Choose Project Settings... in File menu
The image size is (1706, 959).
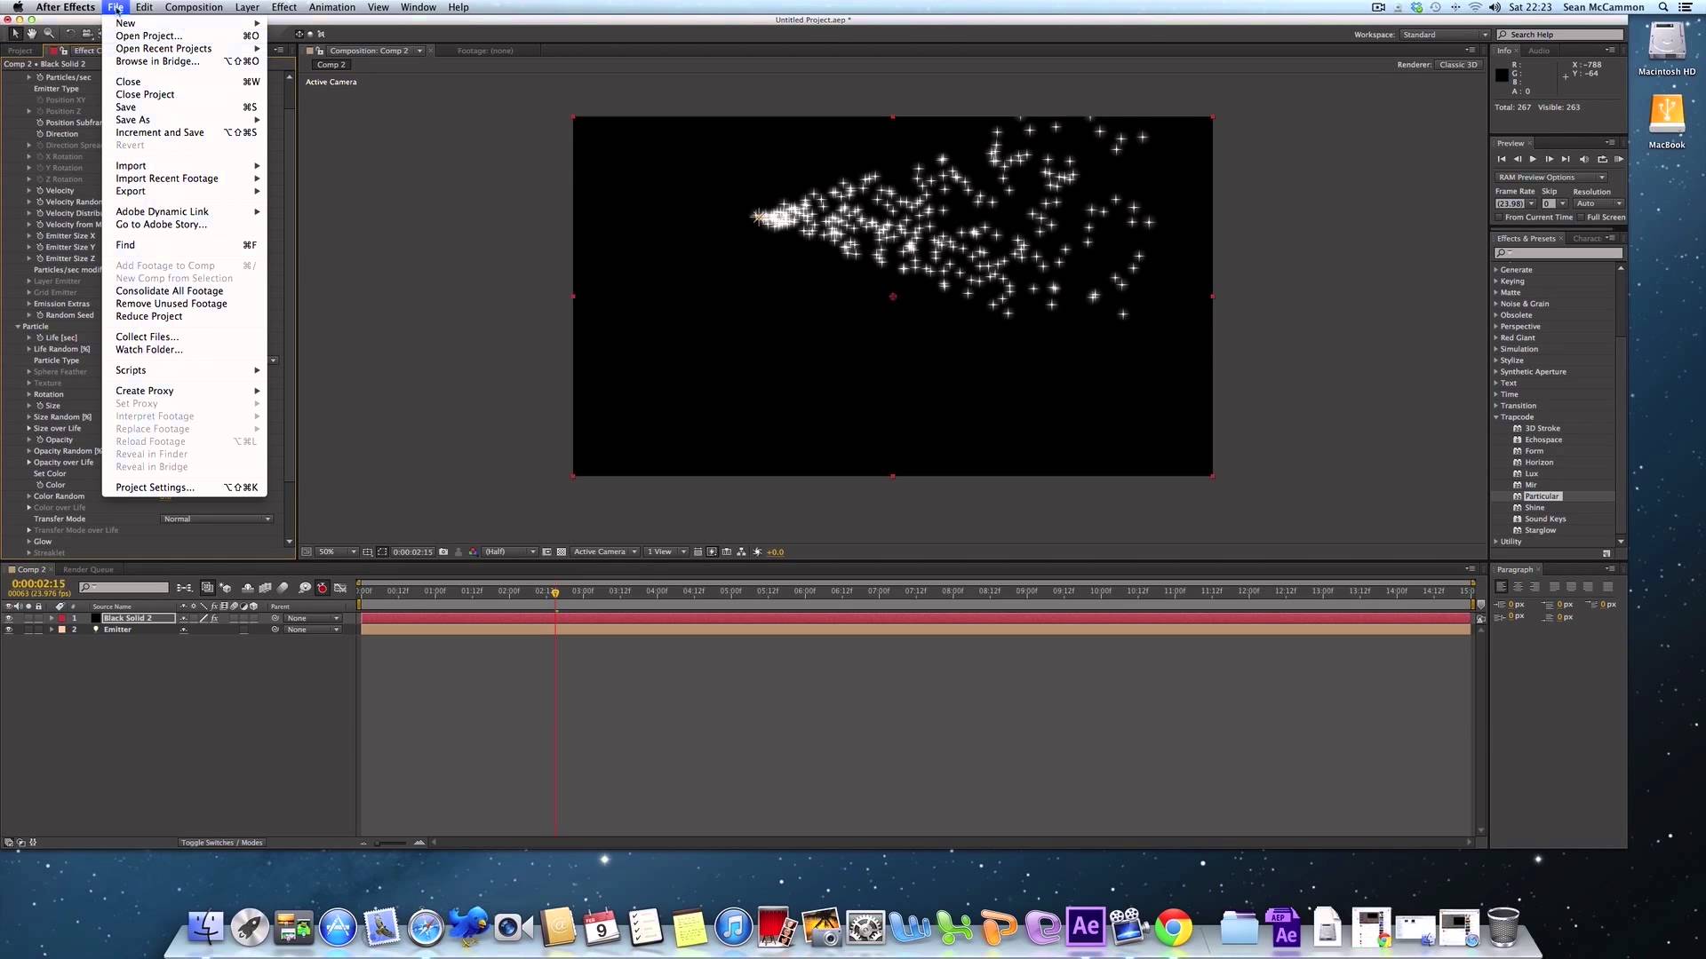tap(185, 487)
